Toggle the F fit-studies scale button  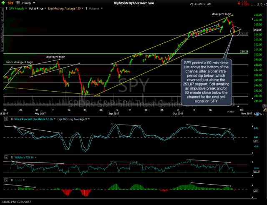click(x=263, y=114)
